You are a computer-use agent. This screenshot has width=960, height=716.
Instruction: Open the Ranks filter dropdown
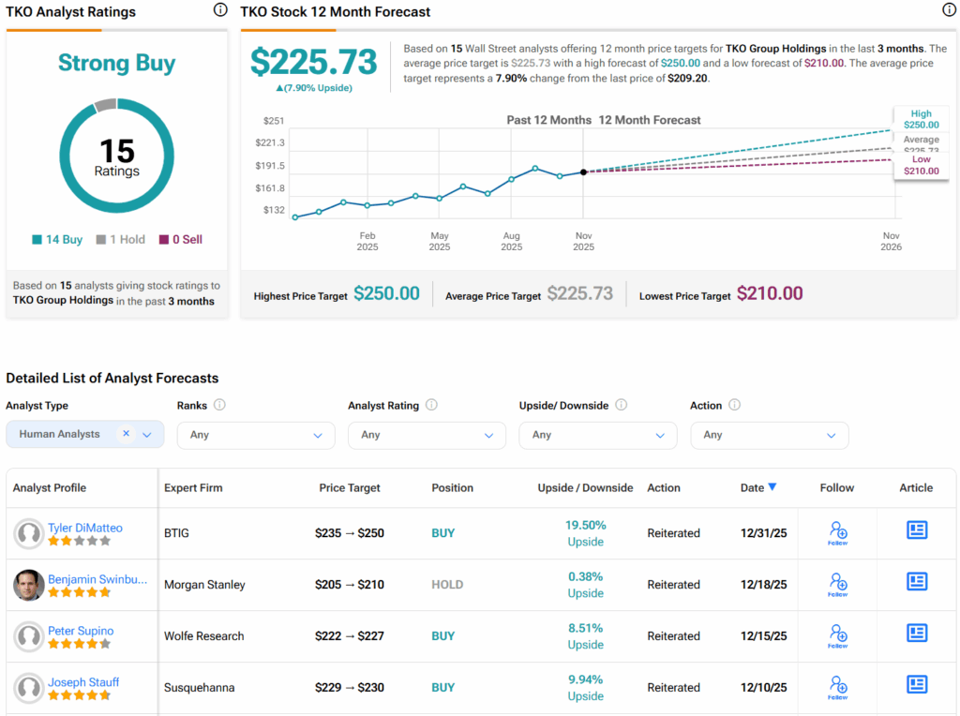(x=255, y=435)
